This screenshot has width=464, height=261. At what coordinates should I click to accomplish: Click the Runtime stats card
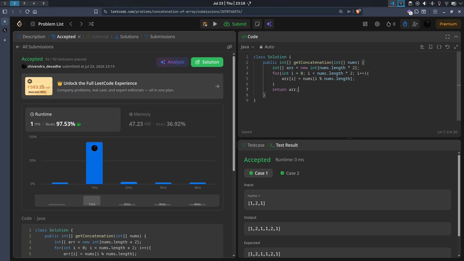tap(73, 119)
